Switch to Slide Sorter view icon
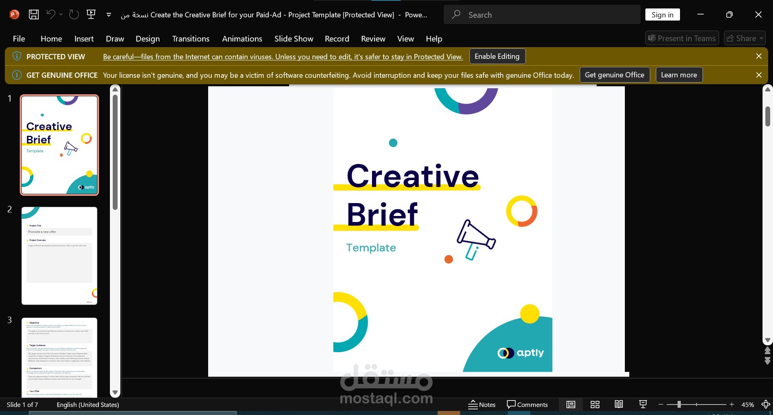Viewport: 773px width, 415px height. tap(595, 405)
